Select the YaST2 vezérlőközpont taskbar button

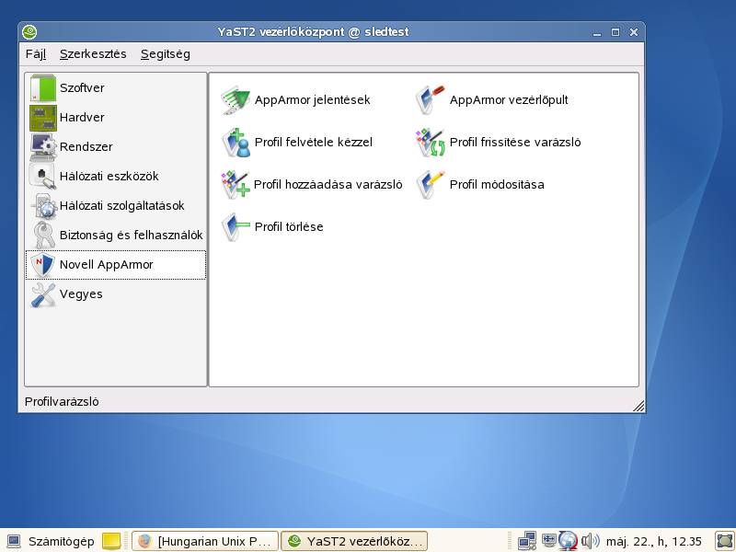[354, 541]
